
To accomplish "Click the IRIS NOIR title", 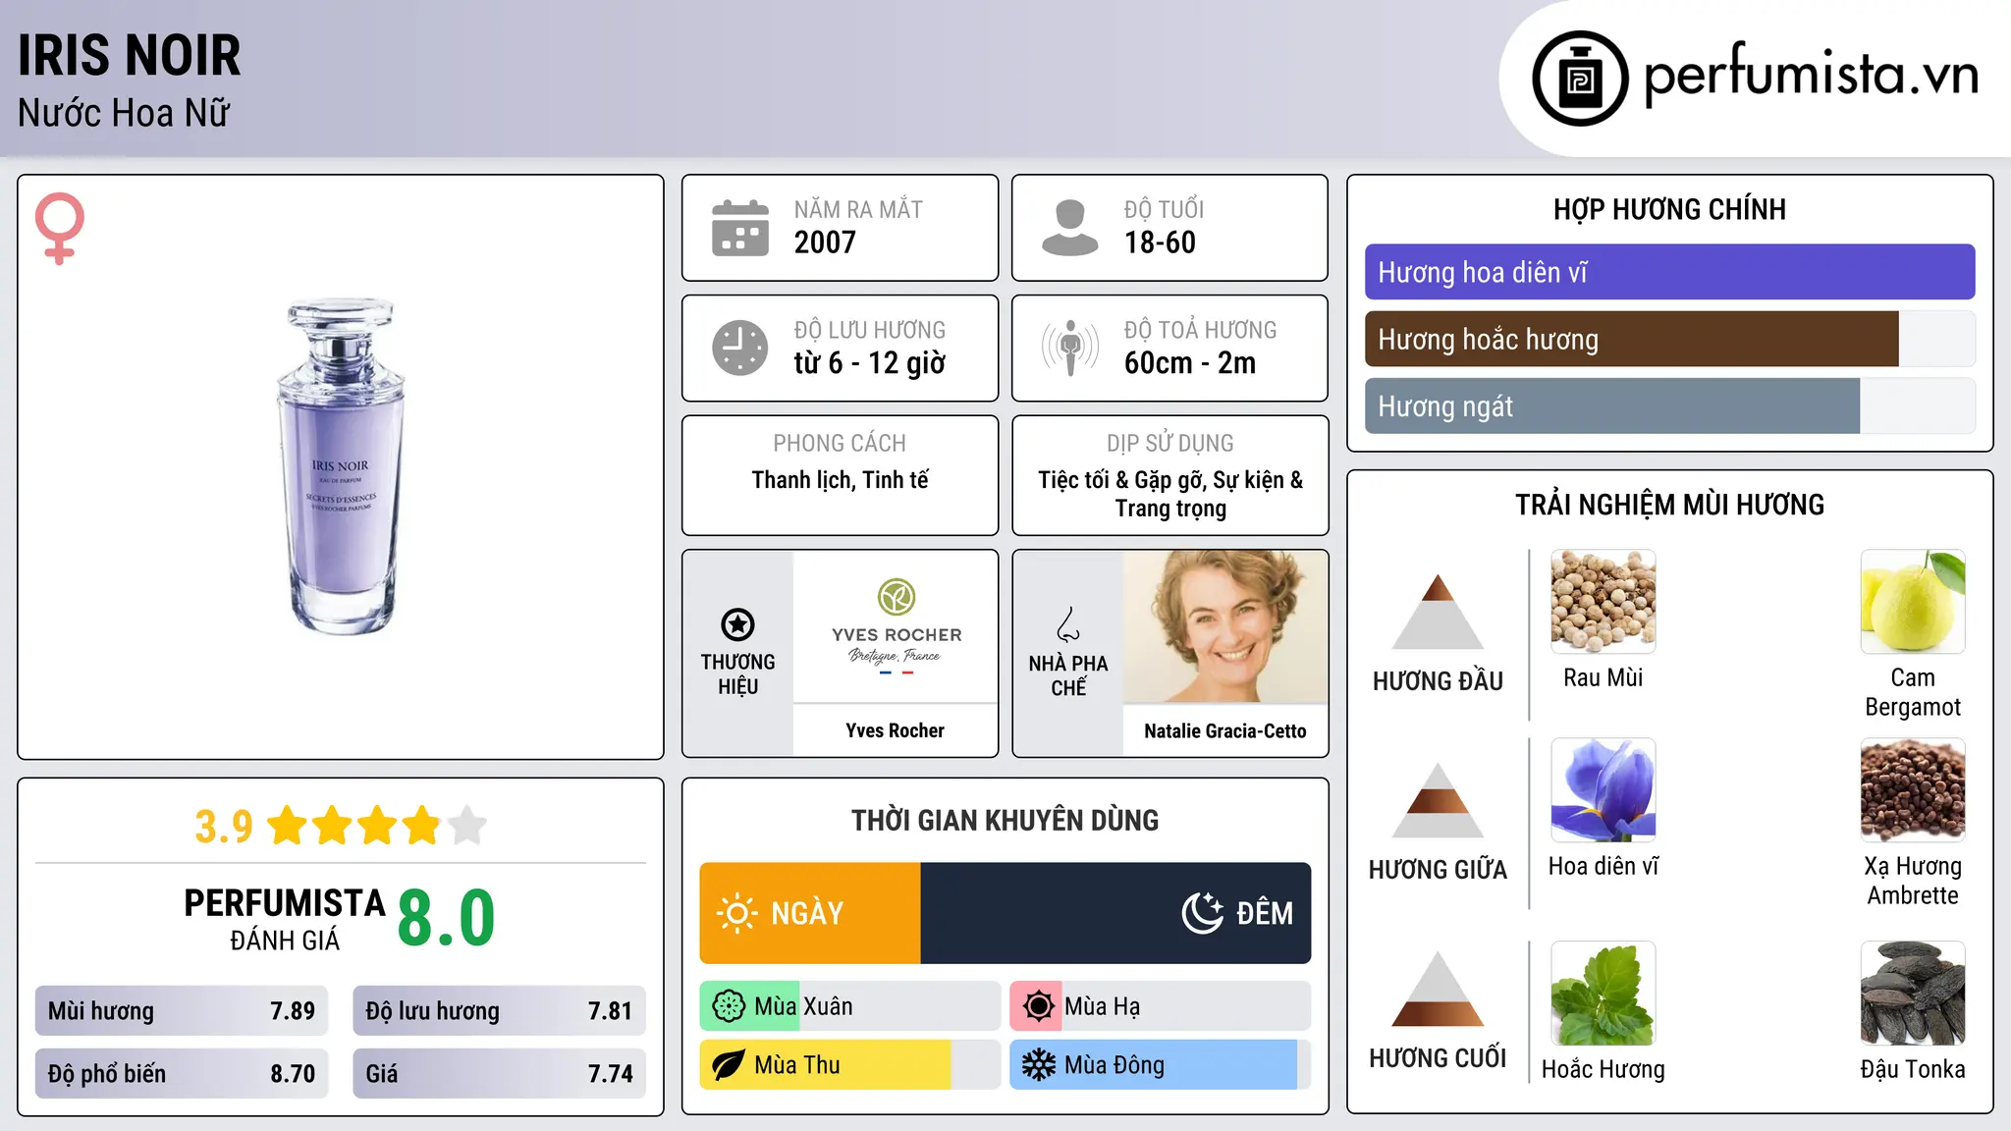I will (x=129, y=55).
